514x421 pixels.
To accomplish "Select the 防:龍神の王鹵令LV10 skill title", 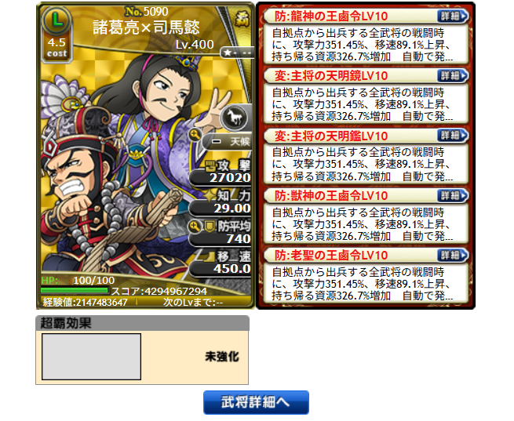I will click(x=331, y=16).
